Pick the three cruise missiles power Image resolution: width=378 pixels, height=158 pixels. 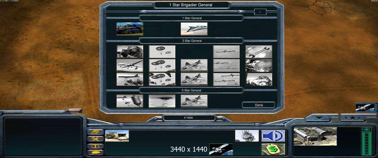pyautogui.click(x=226, y=79)
